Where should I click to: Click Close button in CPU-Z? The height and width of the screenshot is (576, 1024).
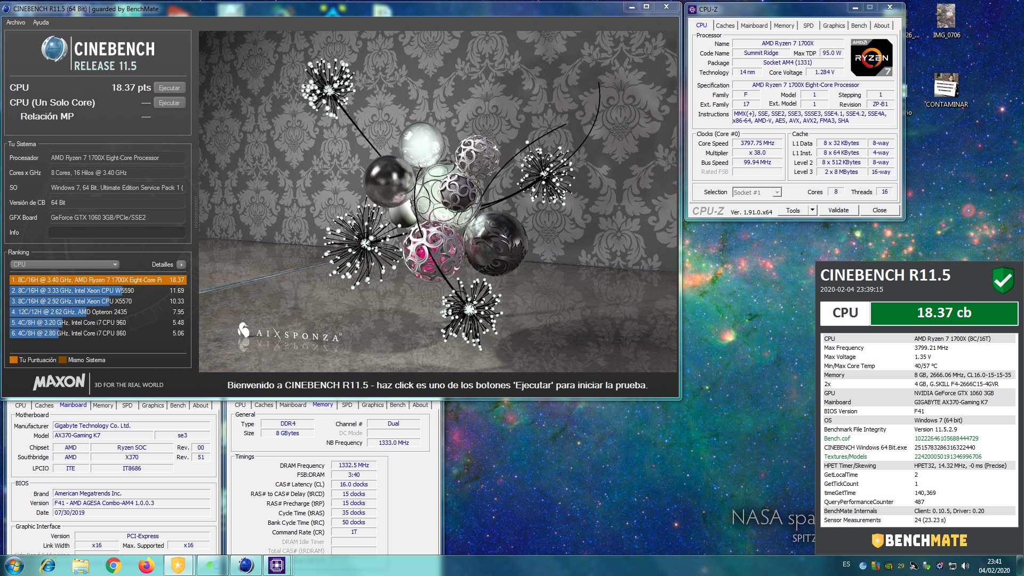pyautogui.click(x=879, y=210)
